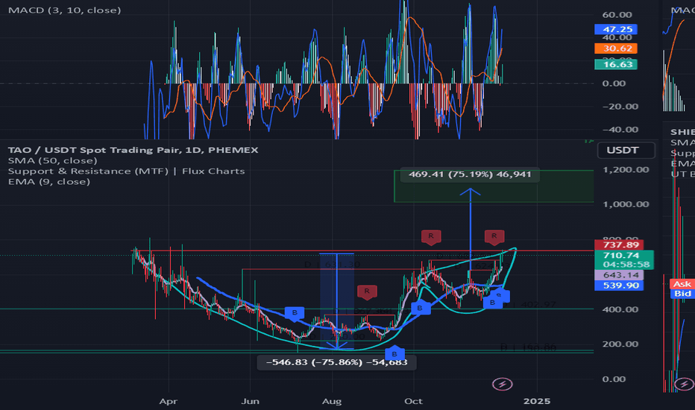Select Support & Resistance (MTF) Flux Charts legend

[x=126, y=171]
